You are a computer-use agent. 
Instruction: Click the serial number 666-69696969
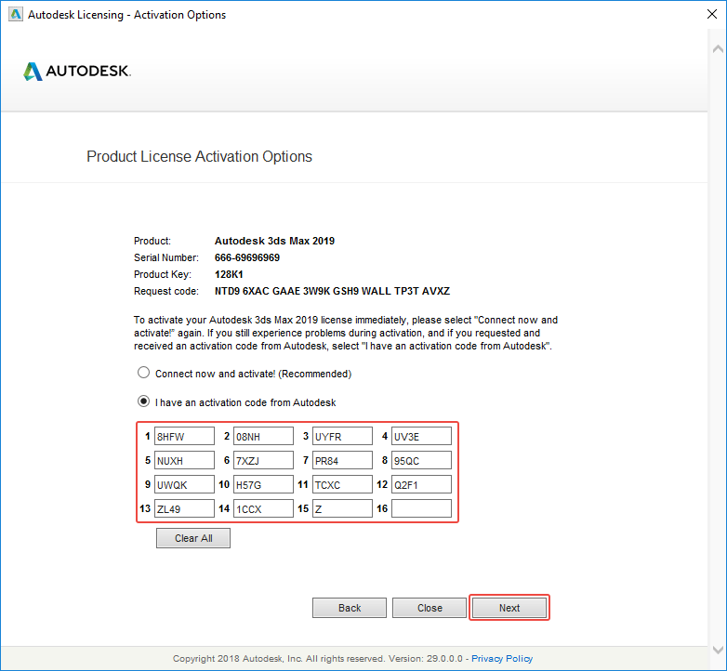pyautogui.click(x=247, y=257)
